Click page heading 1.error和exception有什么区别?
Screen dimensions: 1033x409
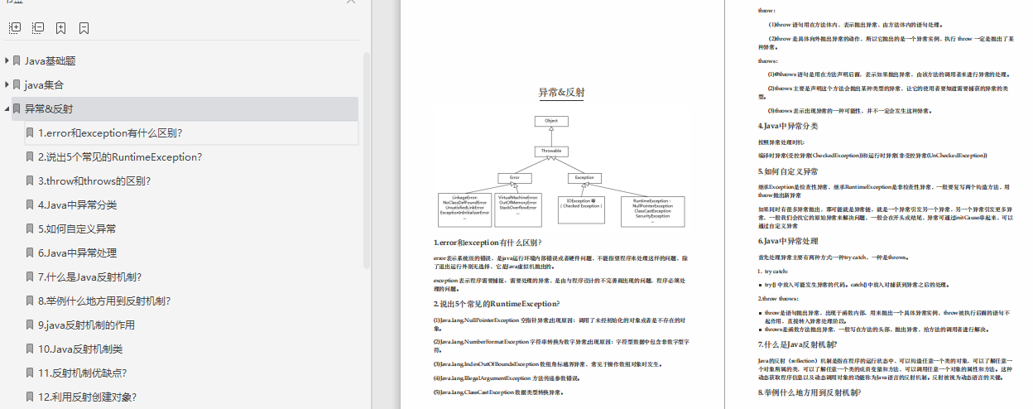(x=488, y=243)
